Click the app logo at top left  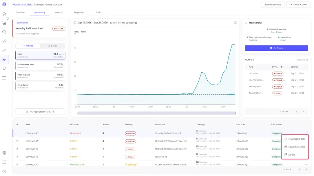click(4, 4)
